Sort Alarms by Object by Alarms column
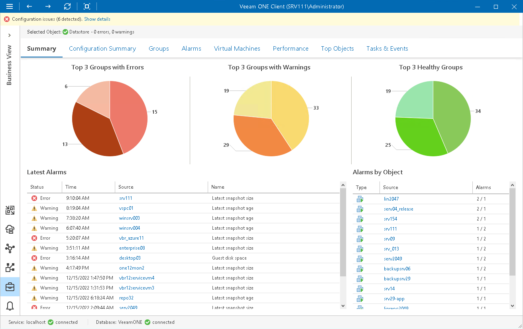Viewport: 523px width, 329px height. point(491,187)
